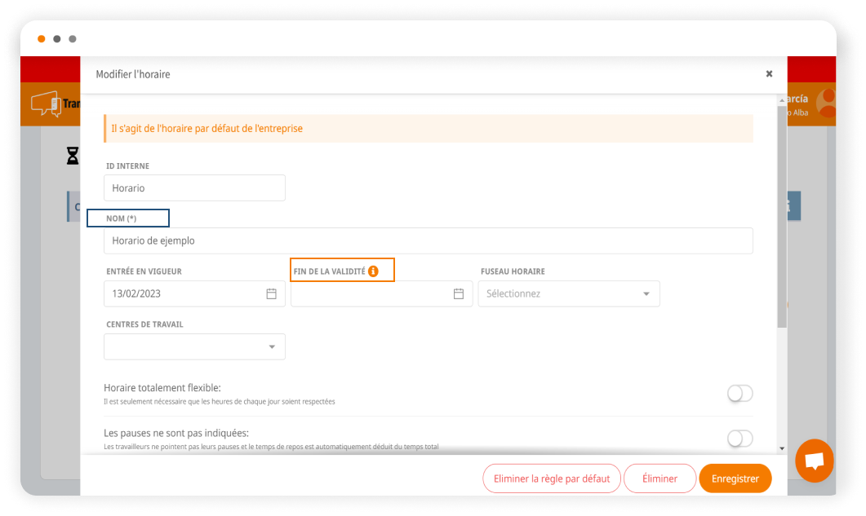Image resolution: width=866 pixels, height=516 pixels.
Task: Click Eliminer la règle par défaut
Action: tap(552, 479)
